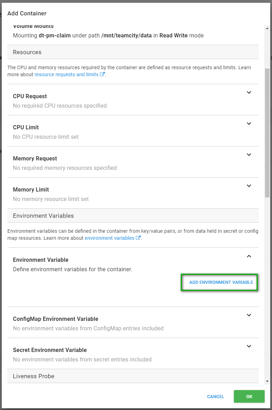Click the Environment Variables section header
This screenshot has width=272, height=410.
[43, 216]
